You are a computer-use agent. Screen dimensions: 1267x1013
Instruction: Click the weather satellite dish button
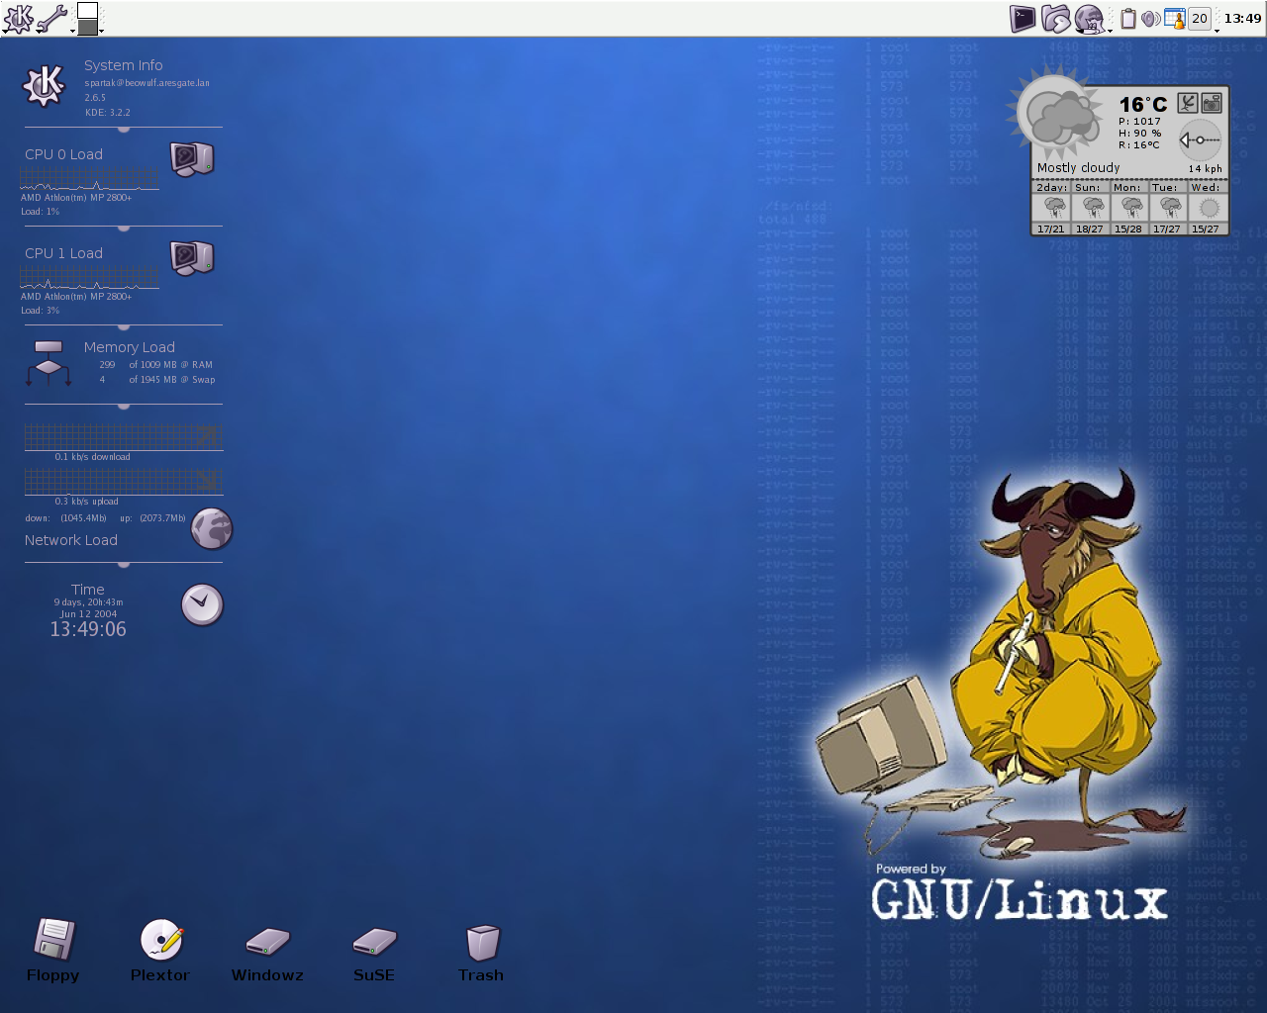[1188, 103]
